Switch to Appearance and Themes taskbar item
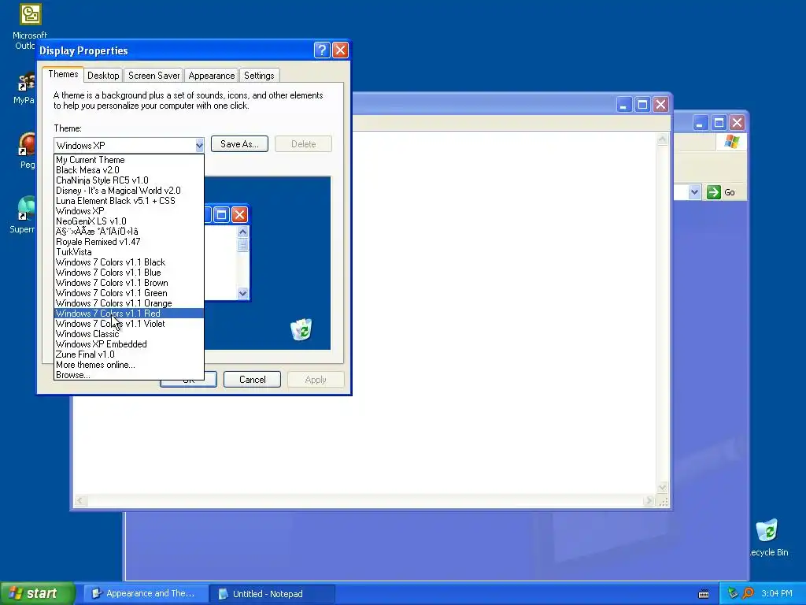This screenshot has width=806, height=605. click(146, 594)
